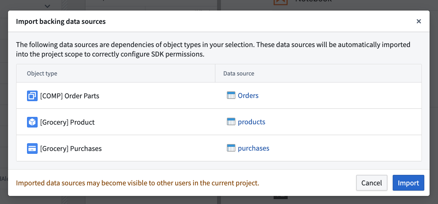This screenshot has width=438, height=204.
Task: Select the [COMP] Order Parts row label
Action: coord(70,96)
